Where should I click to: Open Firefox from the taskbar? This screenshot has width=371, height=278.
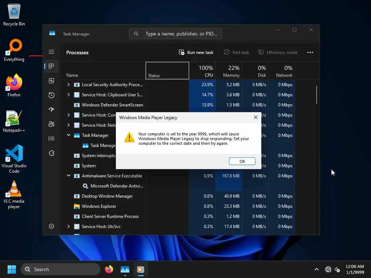(109, 269)
